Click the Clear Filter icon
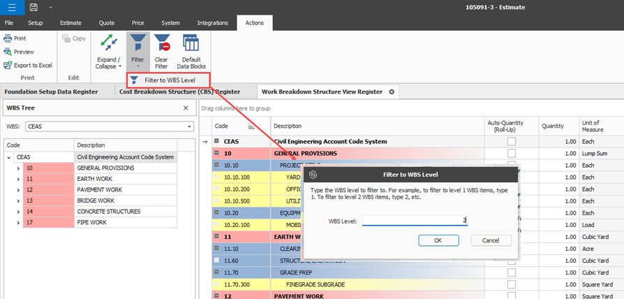624x299 pixels. (162, 44)
